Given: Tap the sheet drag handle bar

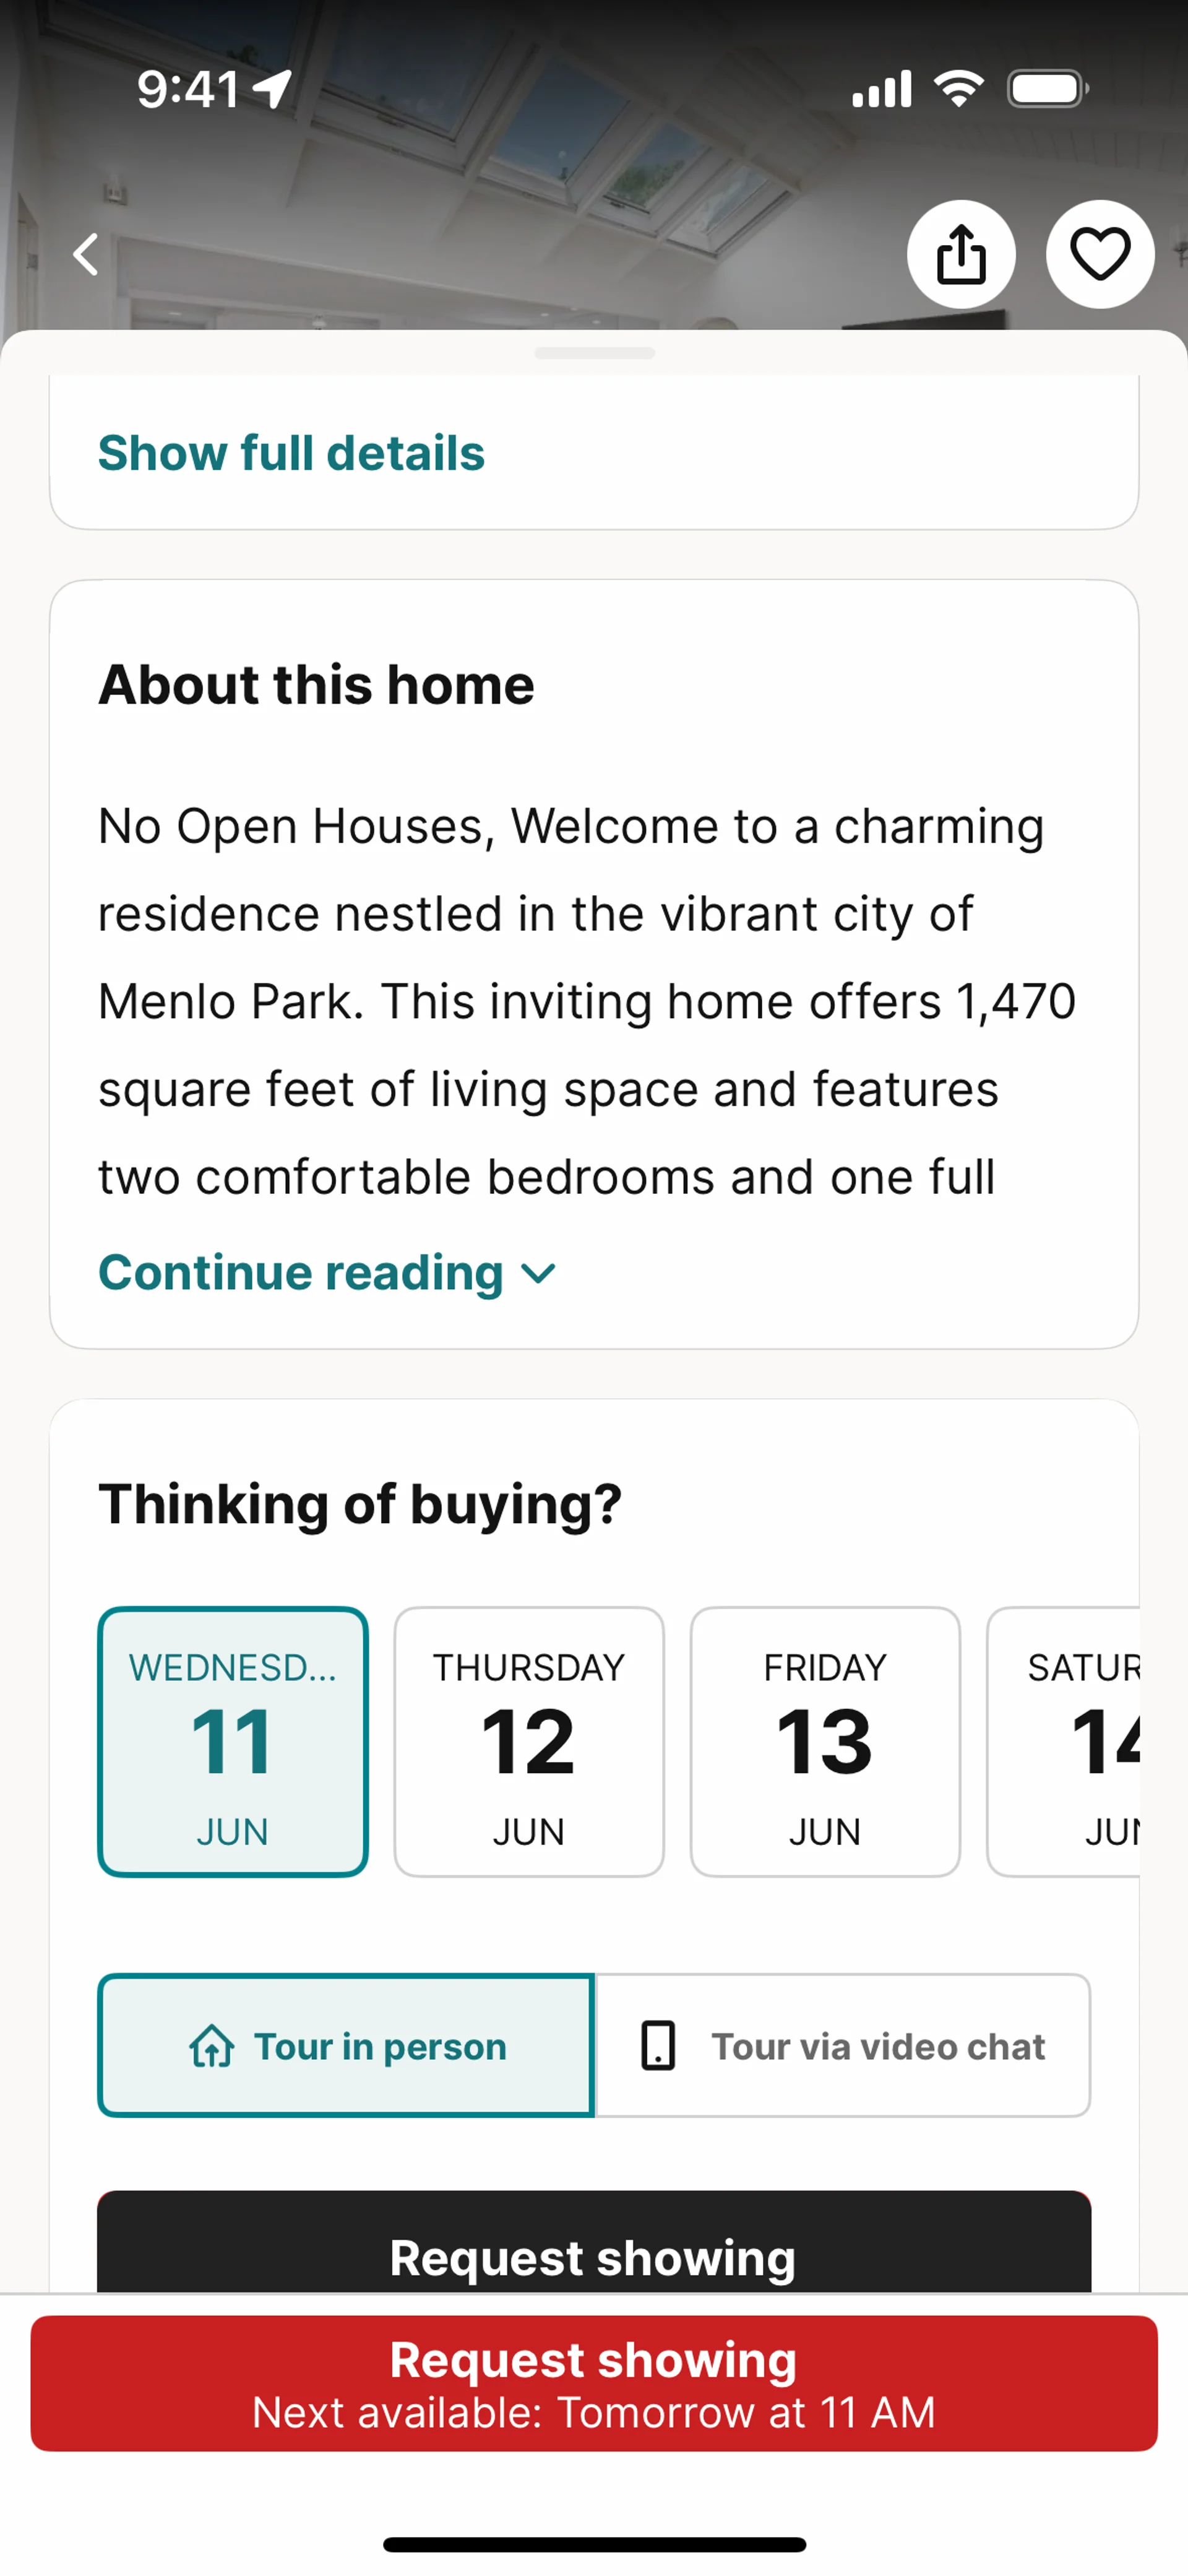Looking at the screenshot, I should coord(594,353).
